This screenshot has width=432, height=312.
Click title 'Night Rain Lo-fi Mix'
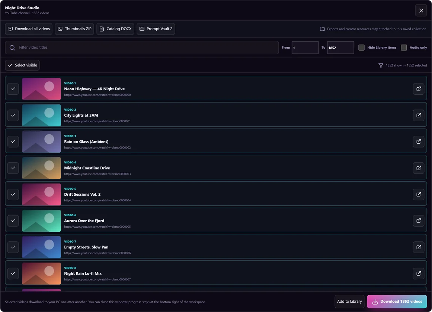tap(83, 273)
